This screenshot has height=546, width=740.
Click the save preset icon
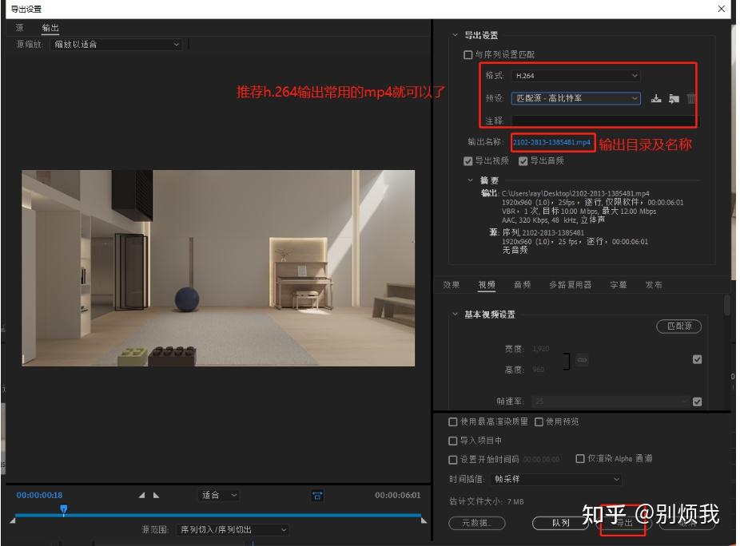pyautogui.click(x=656, y=98)
